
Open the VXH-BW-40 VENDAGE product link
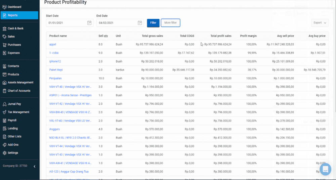click(70, 112)
